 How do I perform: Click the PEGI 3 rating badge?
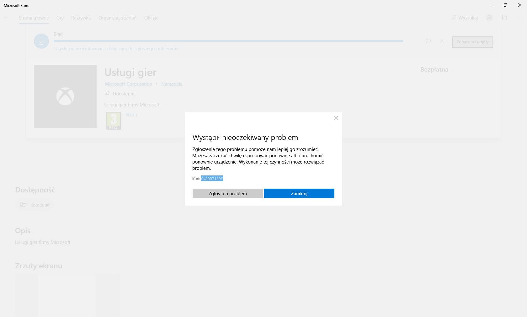pos(114,121)
